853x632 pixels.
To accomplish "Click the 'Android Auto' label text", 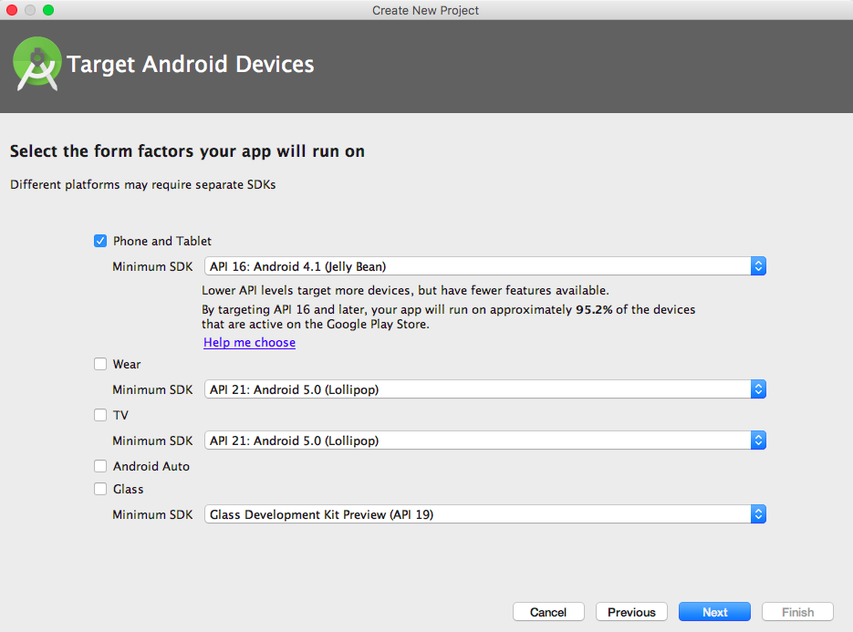I will tap(151, 466).
